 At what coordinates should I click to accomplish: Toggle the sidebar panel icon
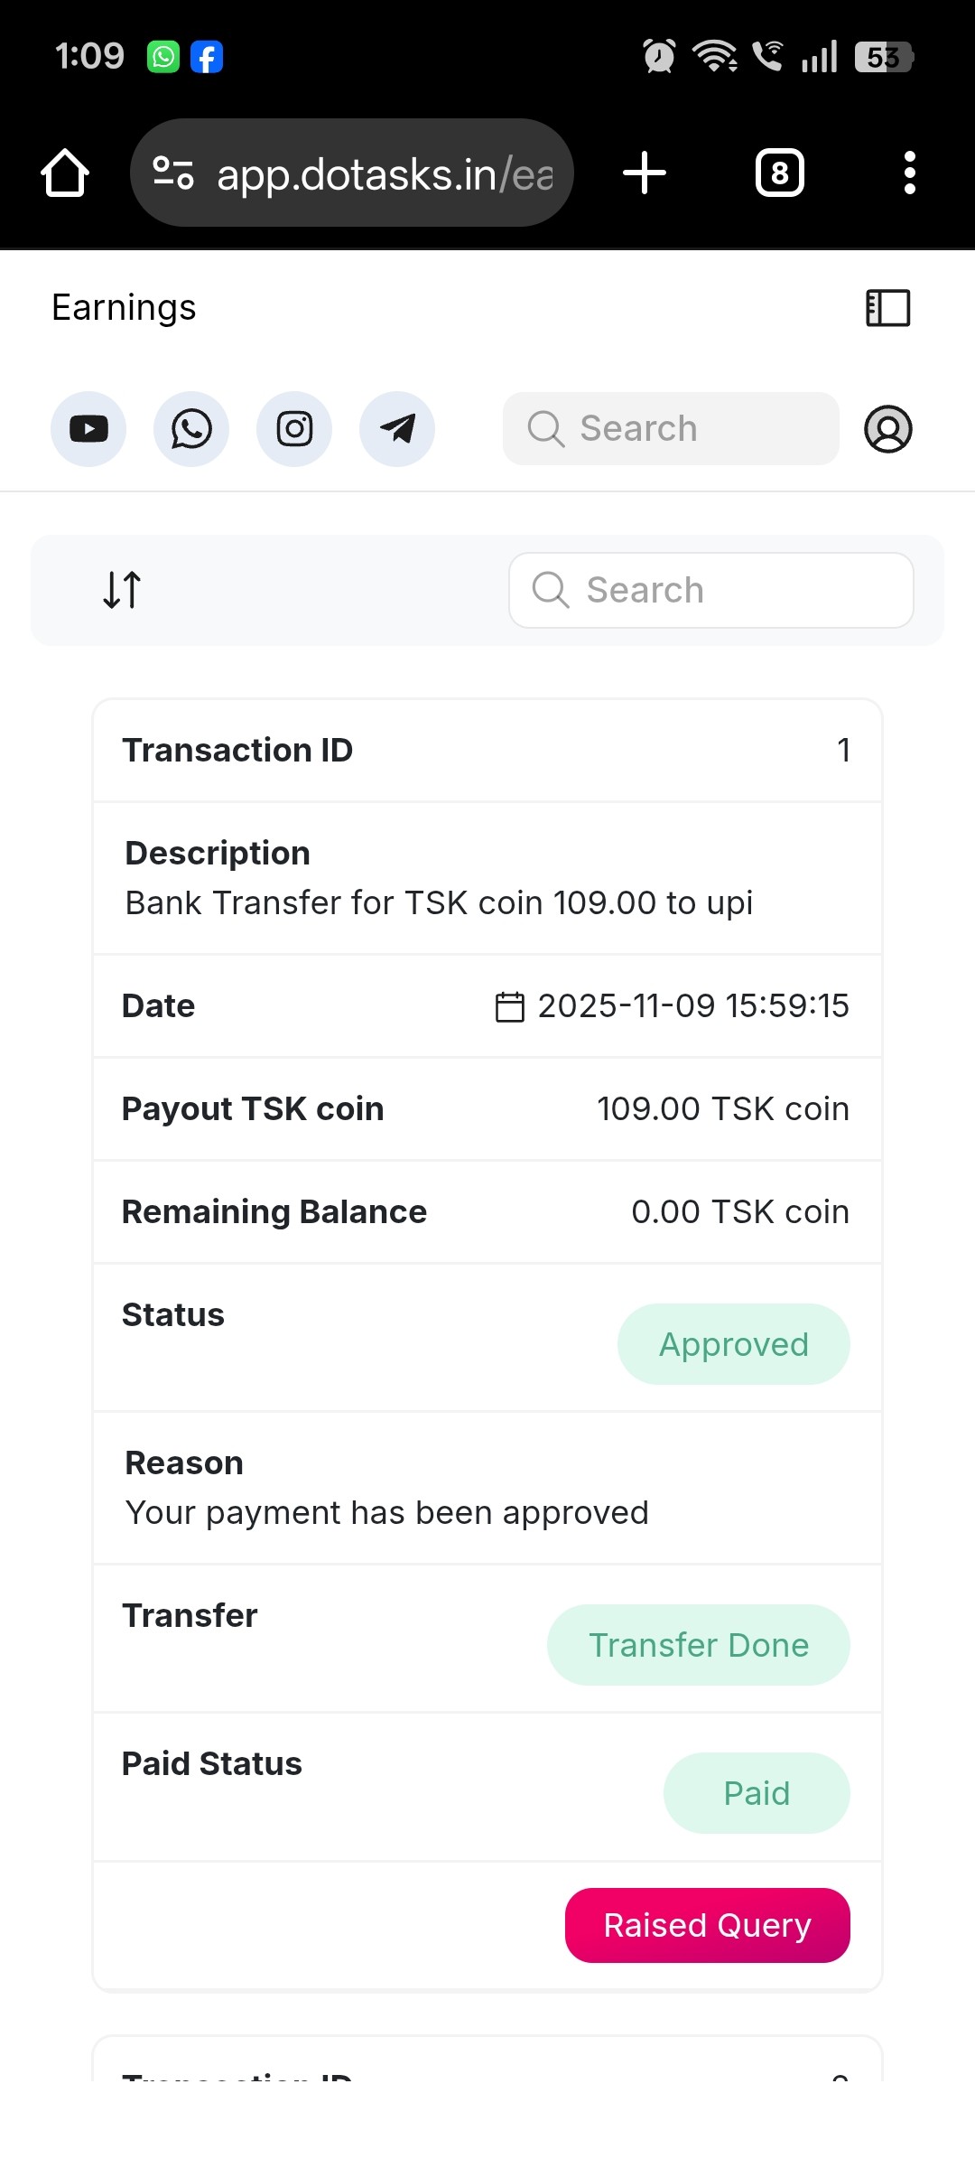coord(888,308)
